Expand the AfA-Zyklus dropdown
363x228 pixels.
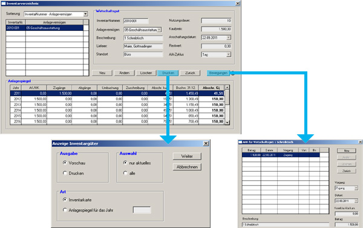pos(229,54)
